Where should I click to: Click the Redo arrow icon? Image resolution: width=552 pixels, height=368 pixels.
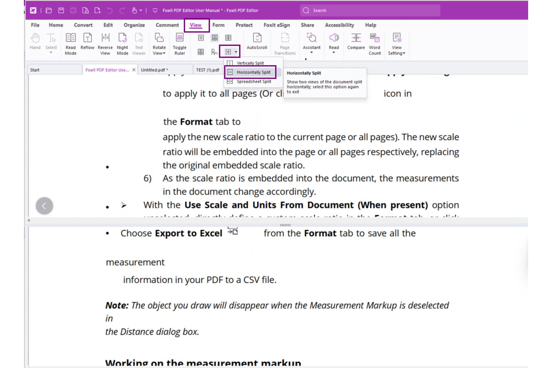[x=122, y=10]
